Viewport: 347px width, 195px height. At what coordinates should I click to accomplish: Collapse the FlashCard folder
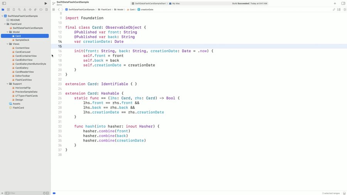[5, 24]
